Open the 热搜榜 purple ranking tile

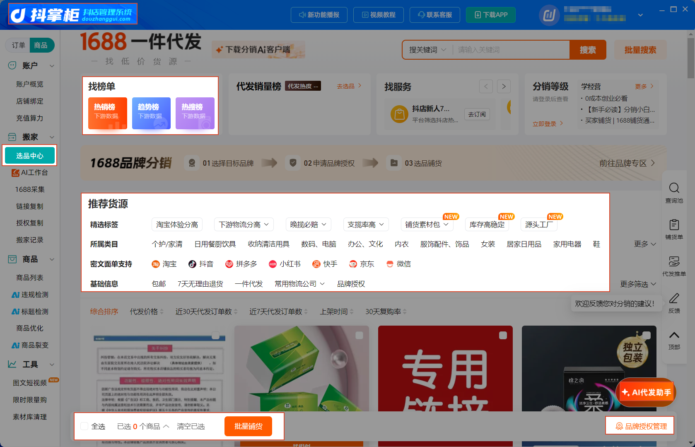(195, 113)
